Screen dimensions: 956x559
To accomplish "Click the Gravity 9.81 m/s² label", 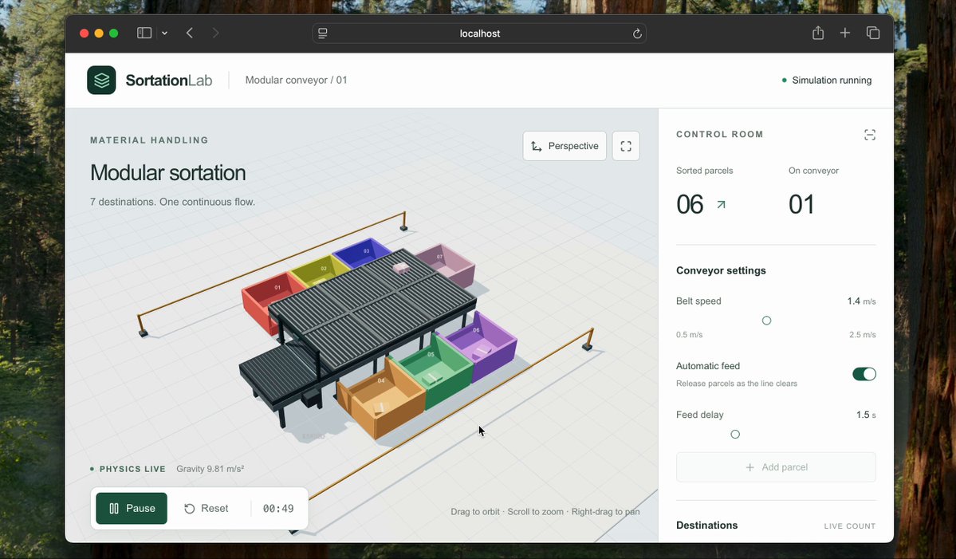I will 210,469.
